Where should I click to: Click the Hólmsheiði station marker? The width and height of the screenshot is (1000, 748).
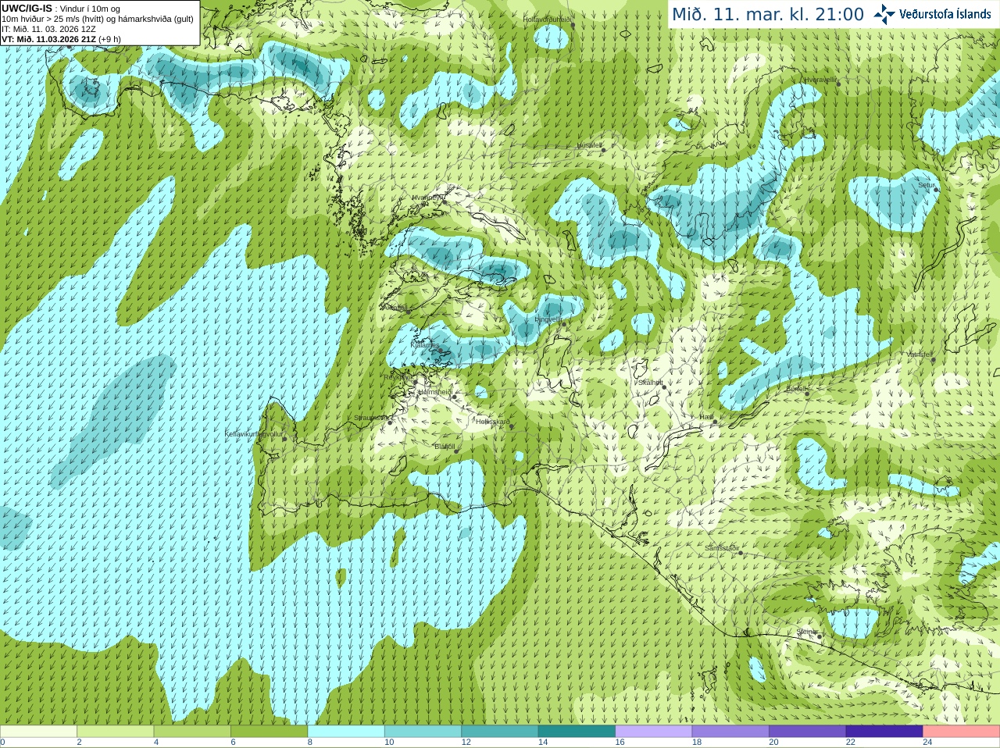453,397
